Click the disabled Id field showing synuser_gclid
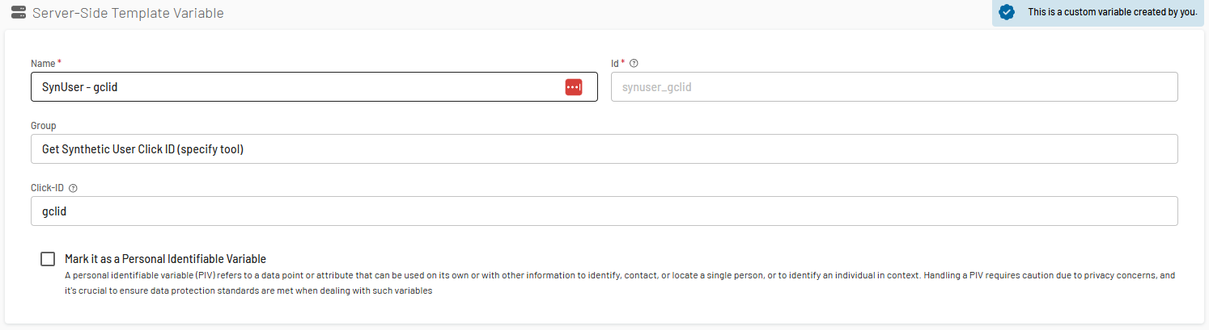Image resolution: width=1209 pixels, height=330 pixels. pos(894,87)
